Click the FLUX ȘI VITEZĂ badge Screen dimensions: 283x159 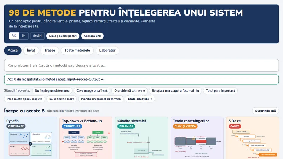click(x=185, y=126)
